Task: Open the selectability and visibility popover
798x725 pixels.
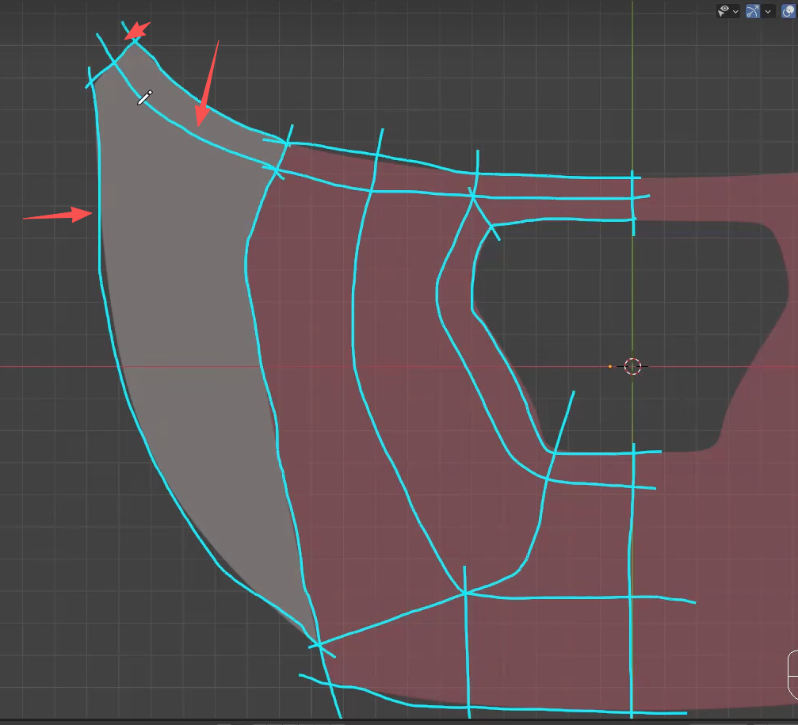Action: click(727, 10)
